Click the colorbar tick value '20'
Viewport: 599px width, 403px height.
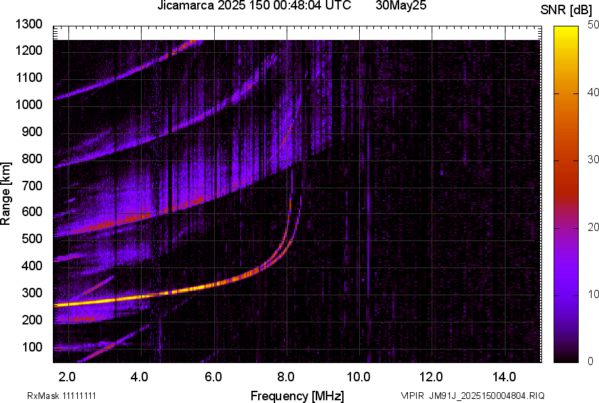(593, 227)
